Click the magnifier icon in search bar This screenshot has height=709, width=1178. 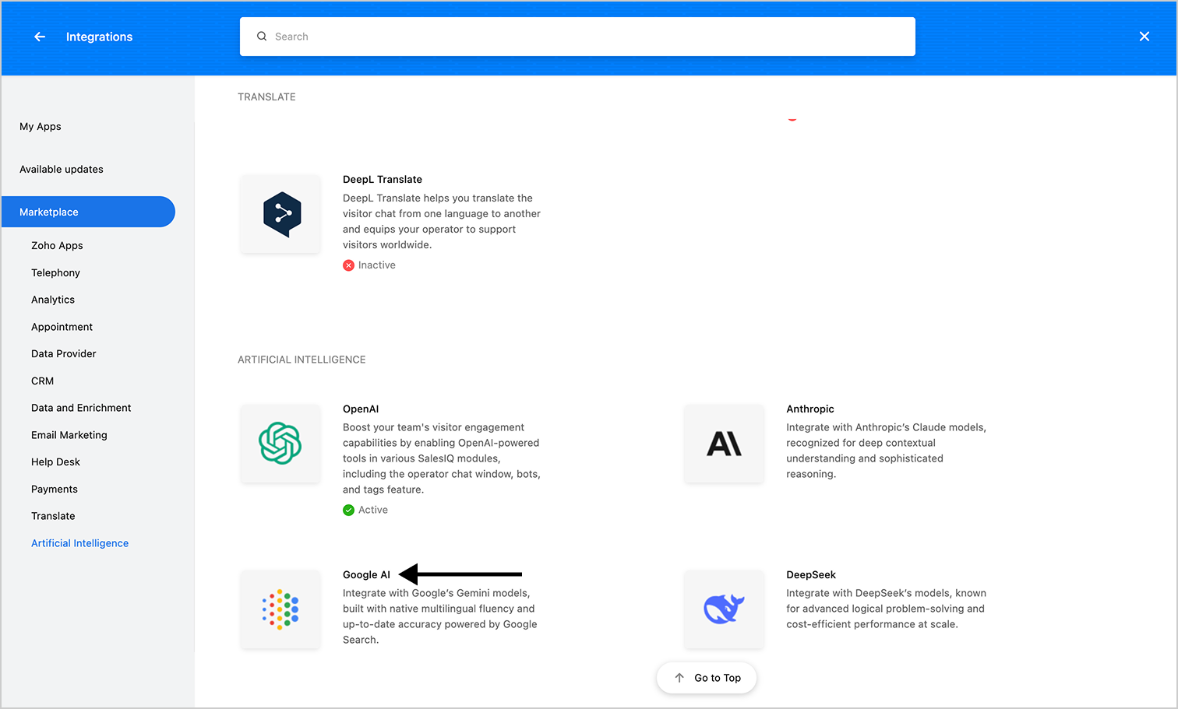(262, 37)
